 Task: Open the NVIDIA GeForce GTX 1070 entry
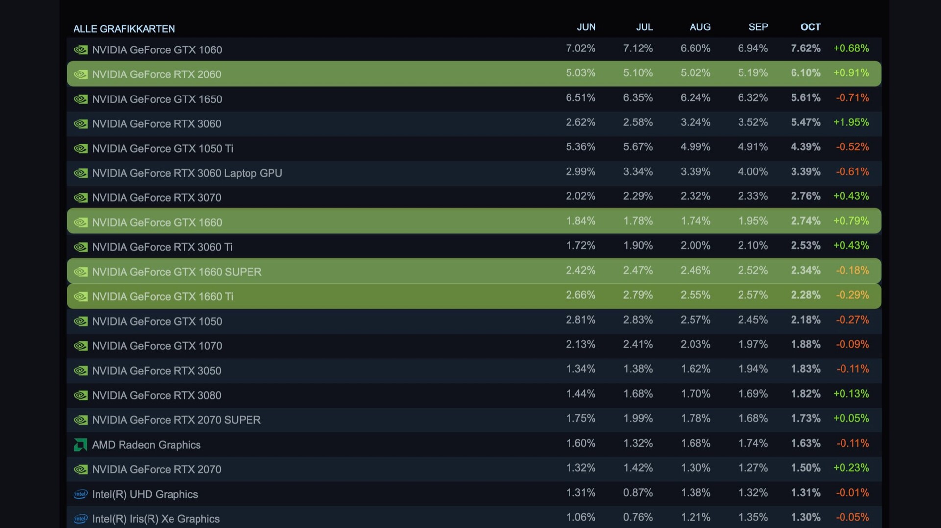click(x=157, y=346)
